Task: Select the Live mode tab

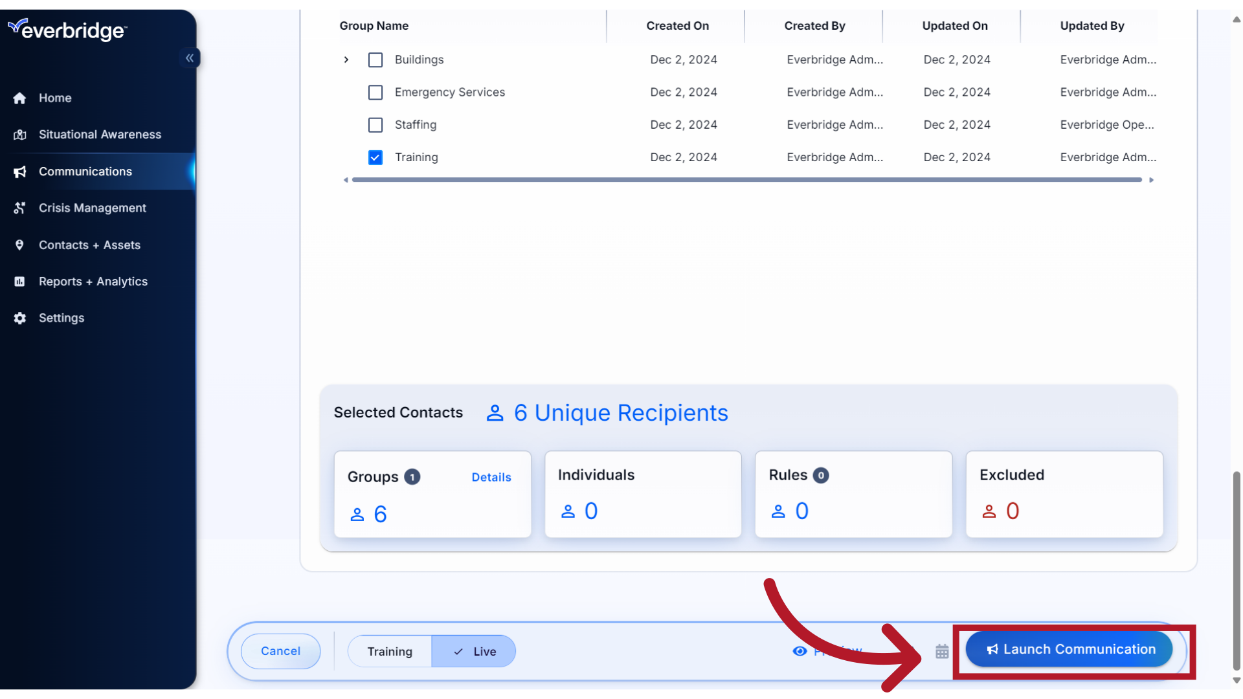Action: (x=473, y=651)
